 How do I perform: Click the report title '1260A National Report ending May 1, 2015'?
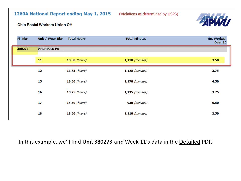tap(63, 14)
